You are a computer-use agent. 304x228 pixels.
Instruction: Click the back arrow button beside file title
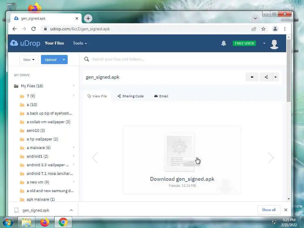click(x=252, y=77)
